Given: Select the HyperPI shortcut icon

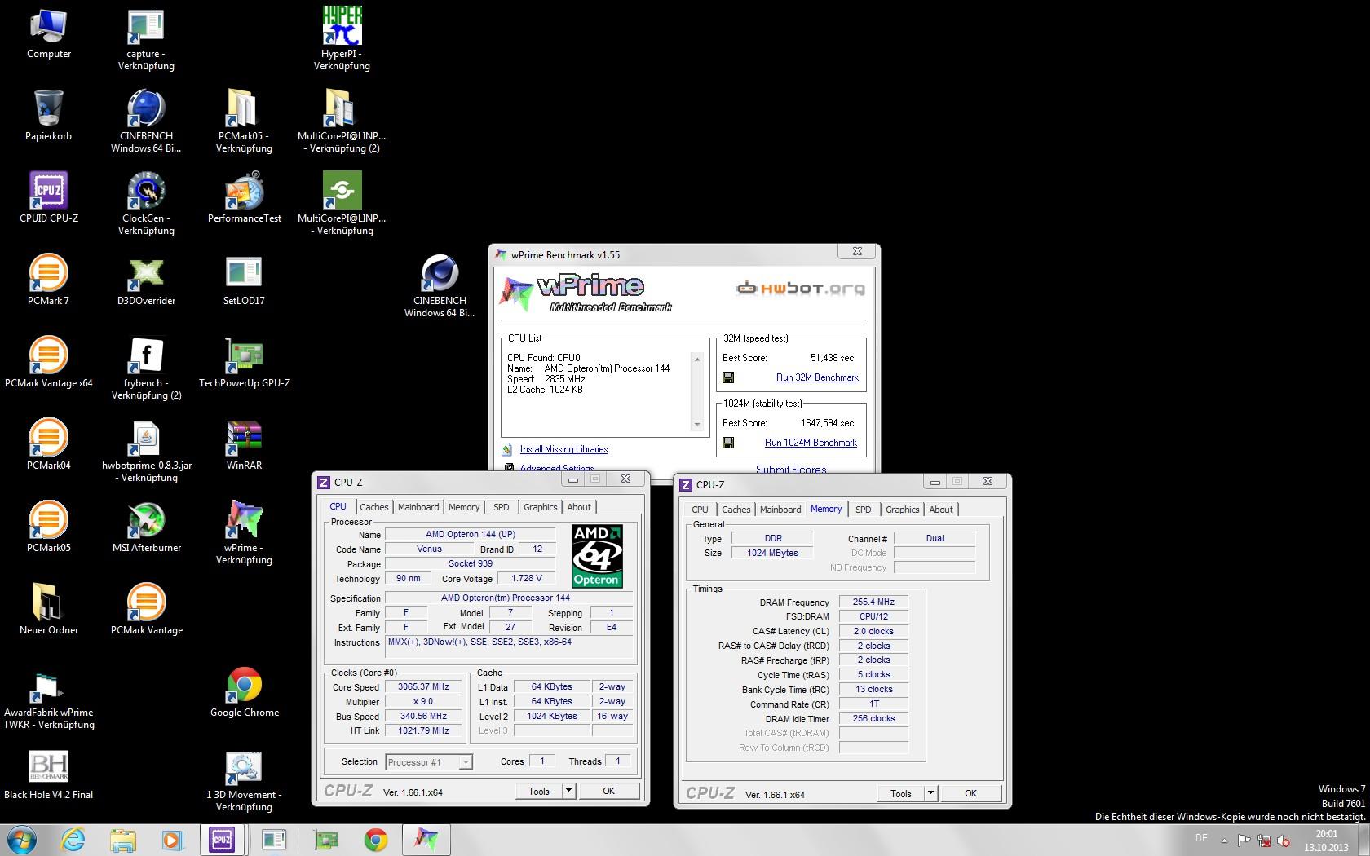Looking at the screenshot, I should (342, 41).
